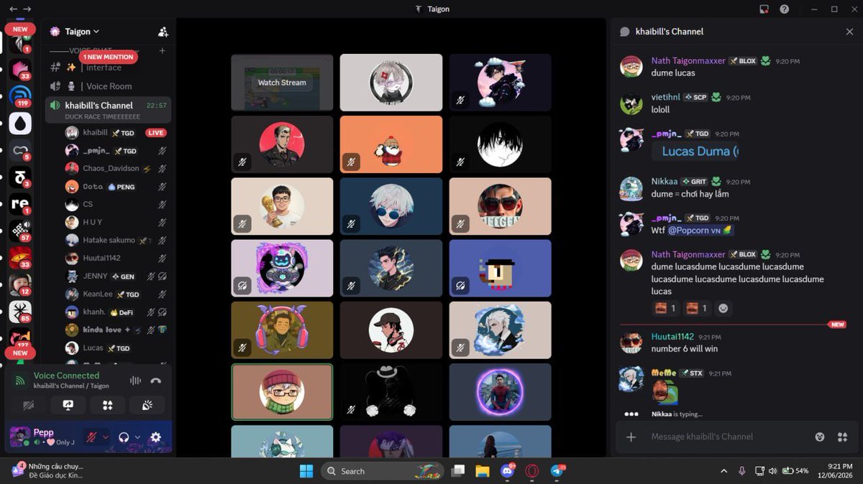Disconnect from voice with the hang-up icon
Screen dimensions: 863x484
[155, 381]
